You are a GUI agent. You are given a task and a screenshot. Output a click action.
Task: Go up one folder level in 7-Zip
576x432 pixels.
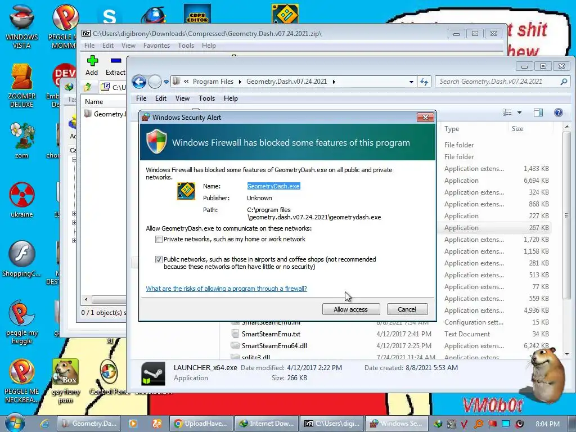pos(87,87)
